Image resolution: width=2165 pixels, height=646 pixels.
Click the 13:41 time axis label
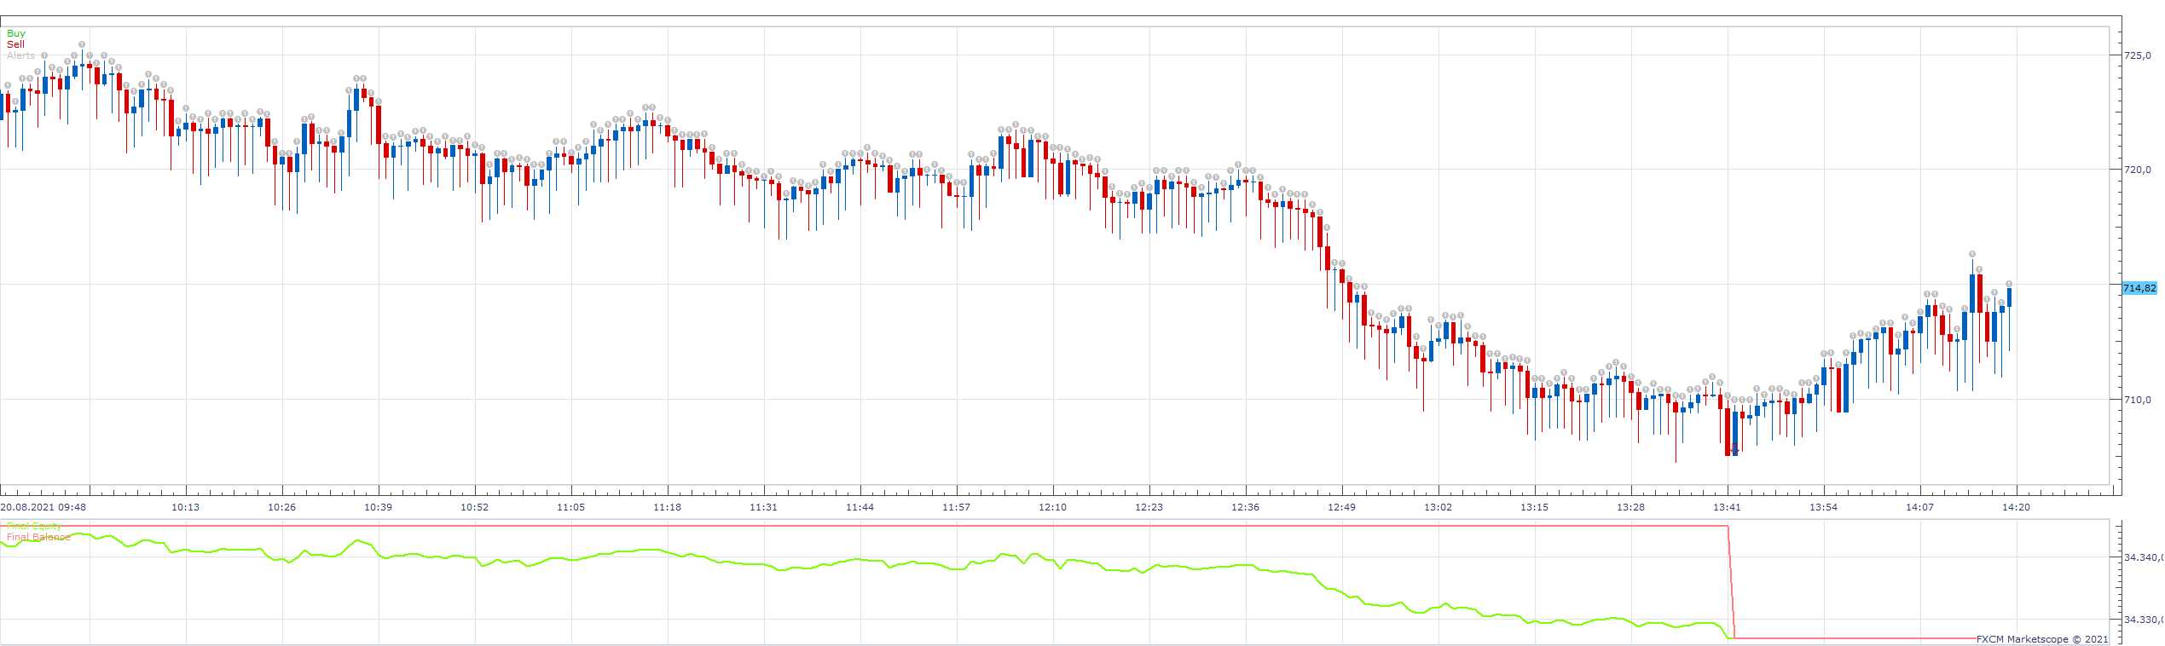click(1727, 507)
